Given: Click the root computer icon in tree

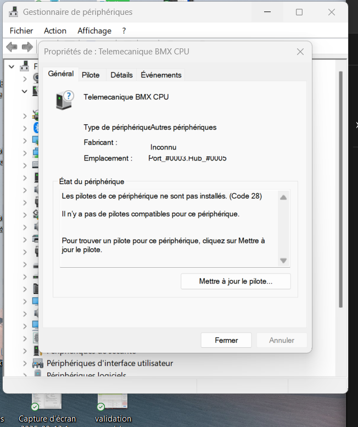Looking at the screenshot, I should 25,66.
